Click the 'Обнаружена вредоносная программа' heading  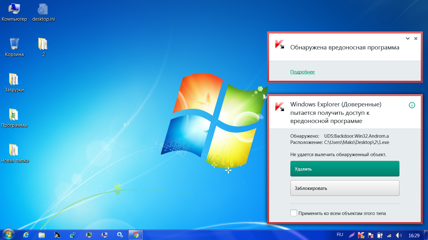(x=345, y=48)
